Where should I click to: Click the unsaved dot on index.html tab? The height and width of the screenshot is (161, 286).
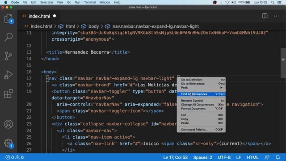click(55, 16)
